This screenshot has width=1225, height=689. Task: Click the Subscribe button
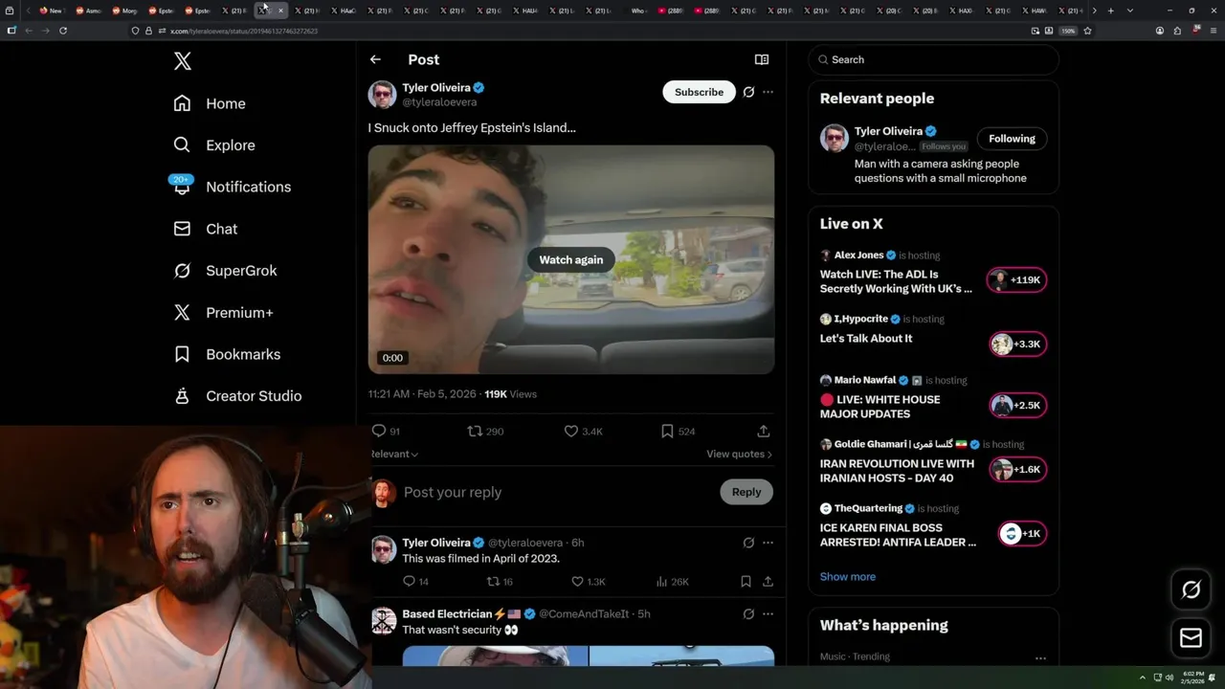coord(699,92)
